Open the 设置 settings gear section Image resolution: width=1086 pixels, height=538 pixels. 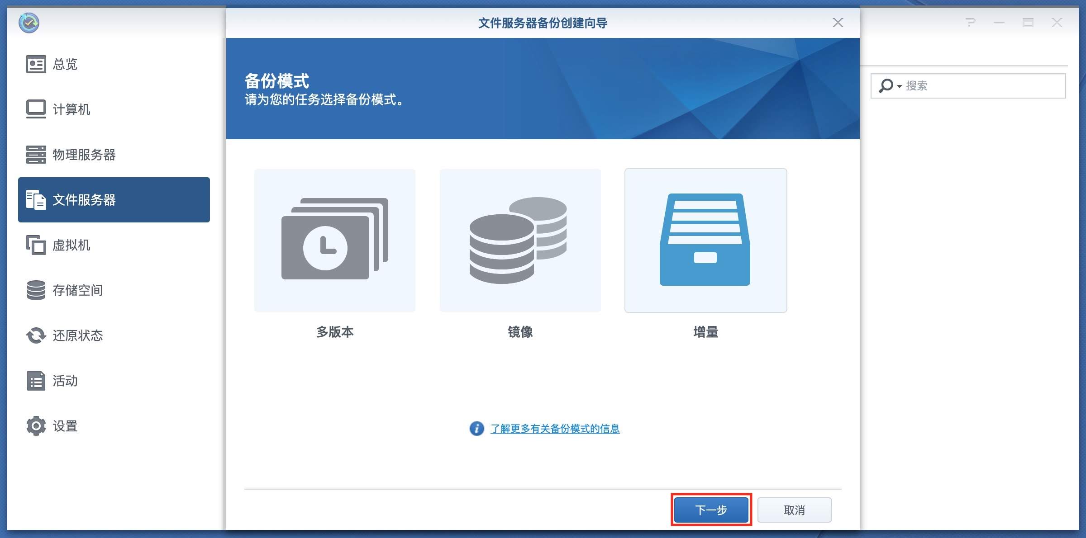pyautogui.click(x=64, y=426)
